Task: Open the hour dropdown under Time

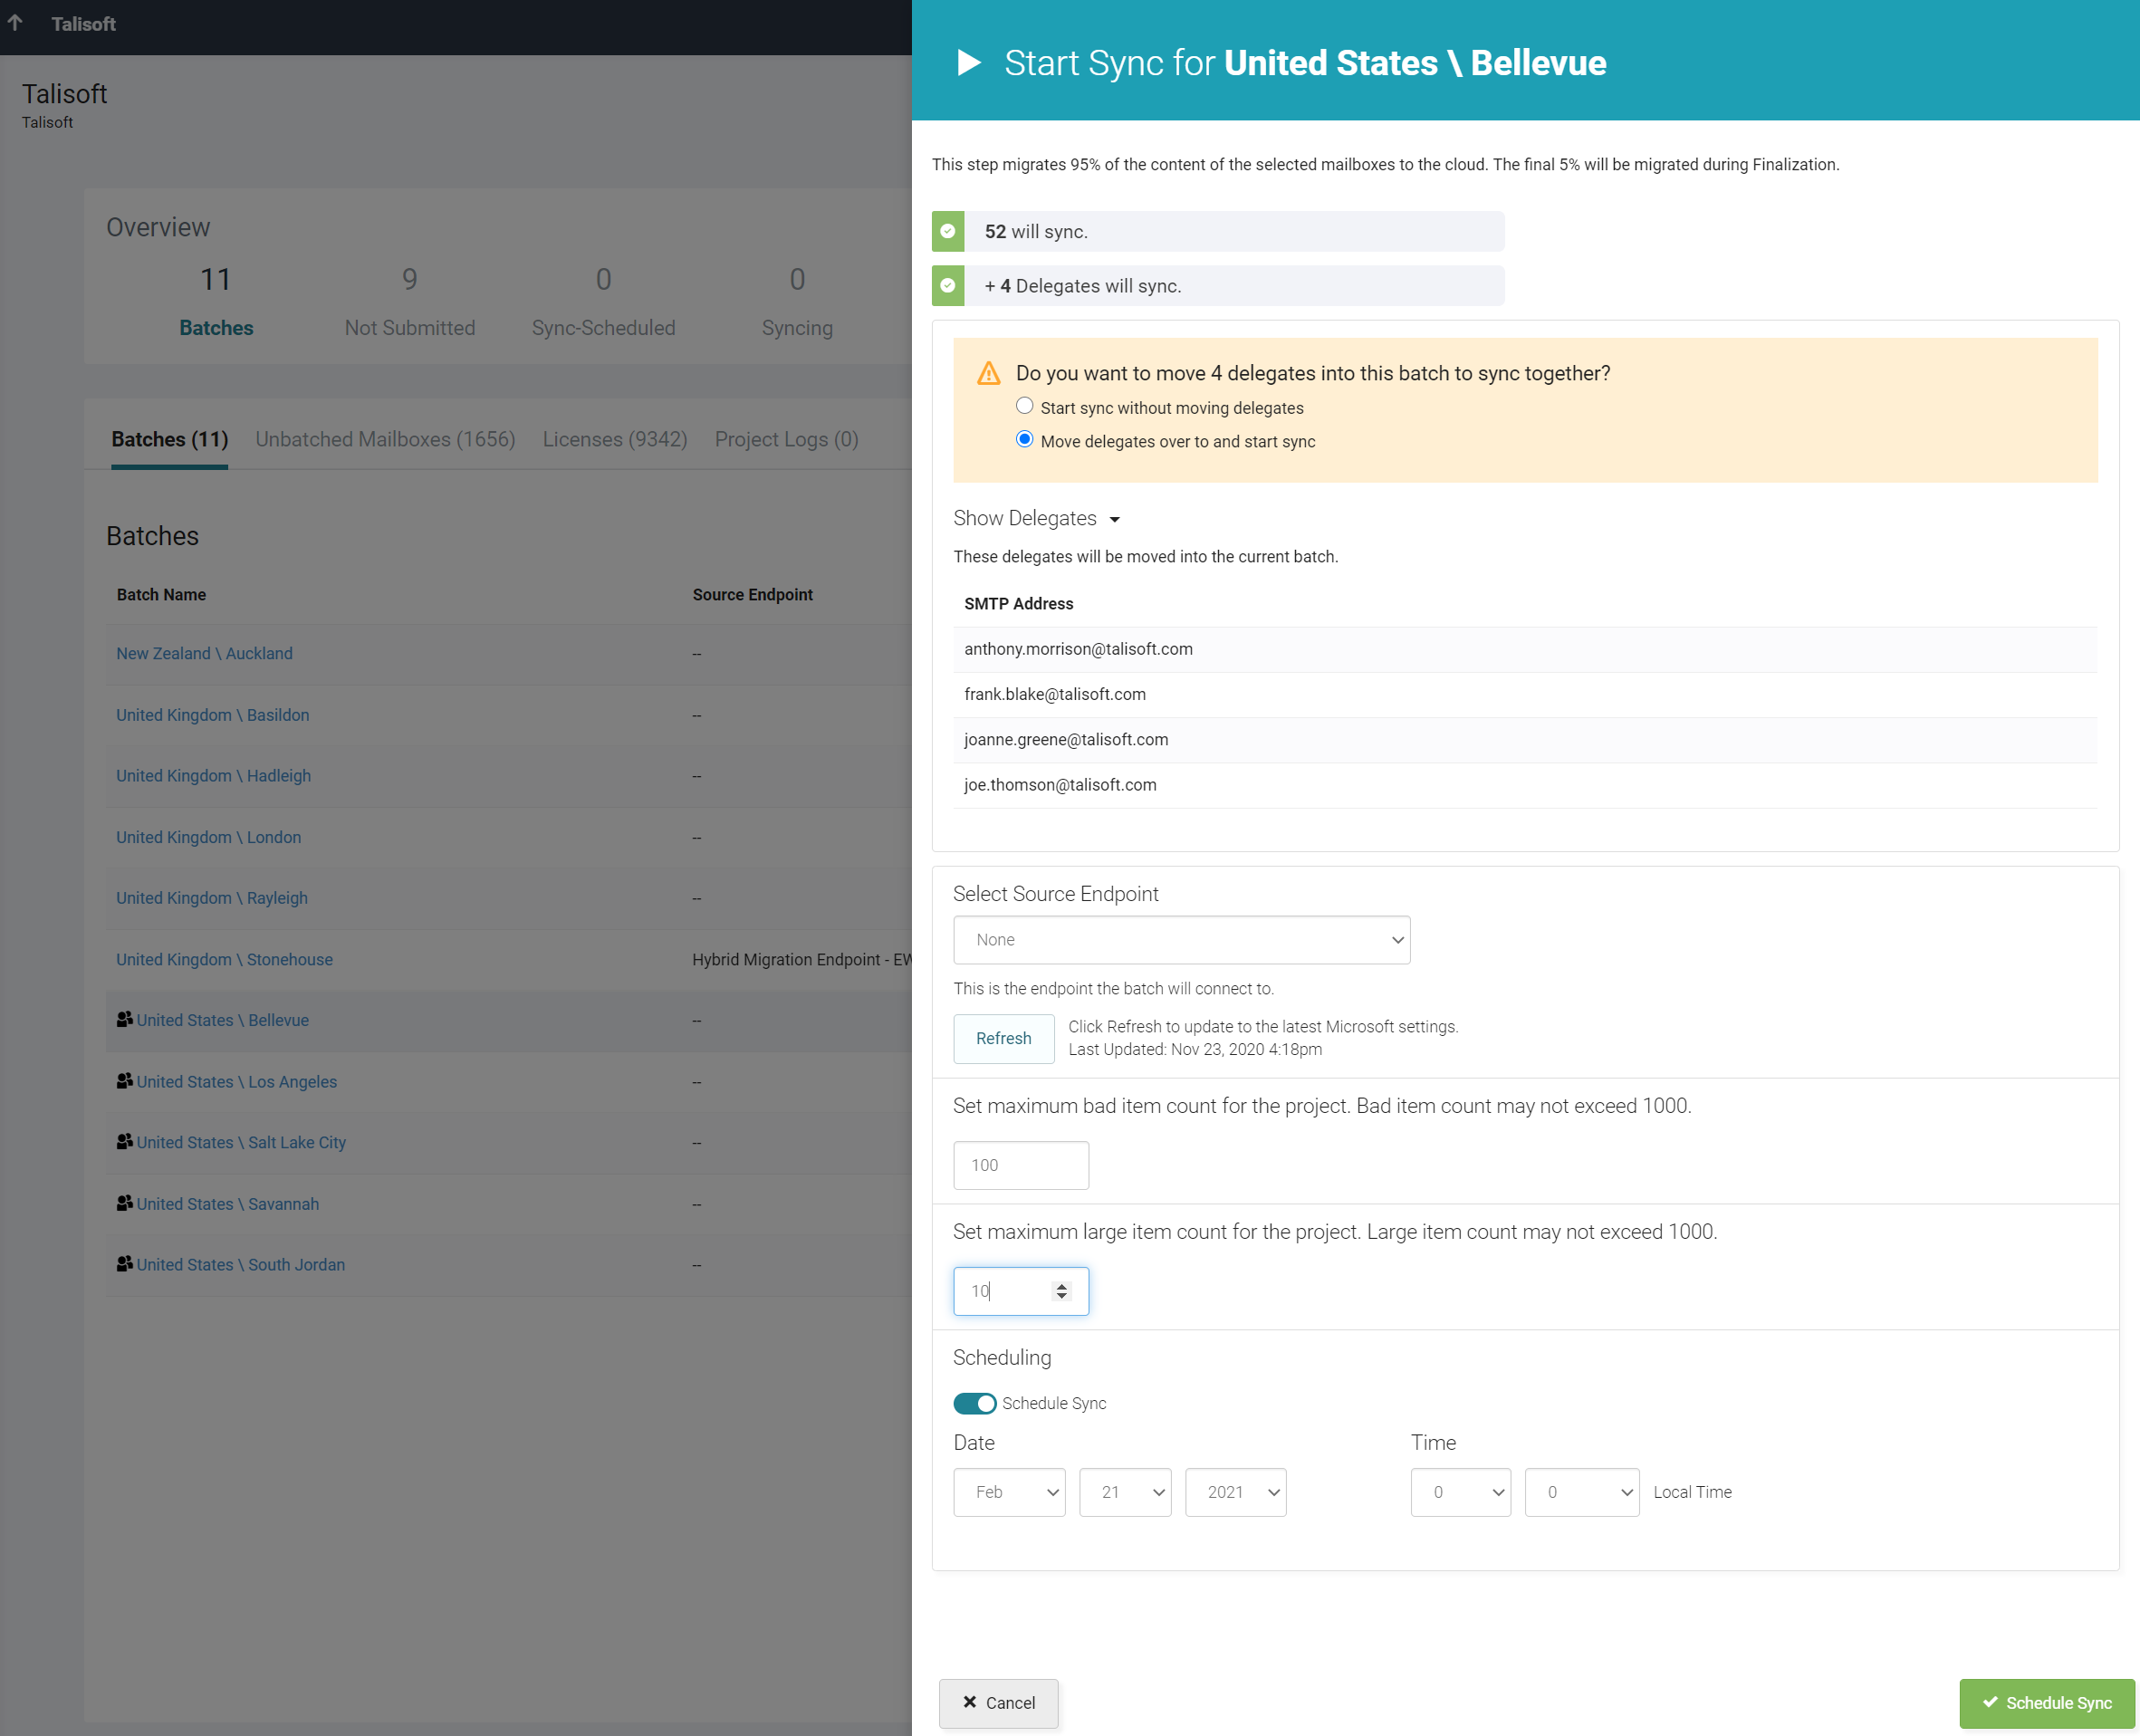Action: click(1460, 1492)
